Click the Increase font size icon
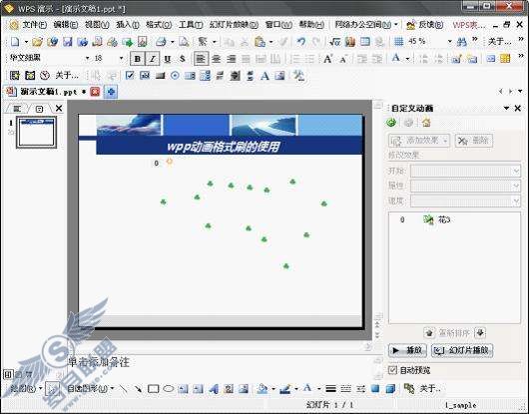The height and width of the screenshot is (414, 529). coord(327,59)
